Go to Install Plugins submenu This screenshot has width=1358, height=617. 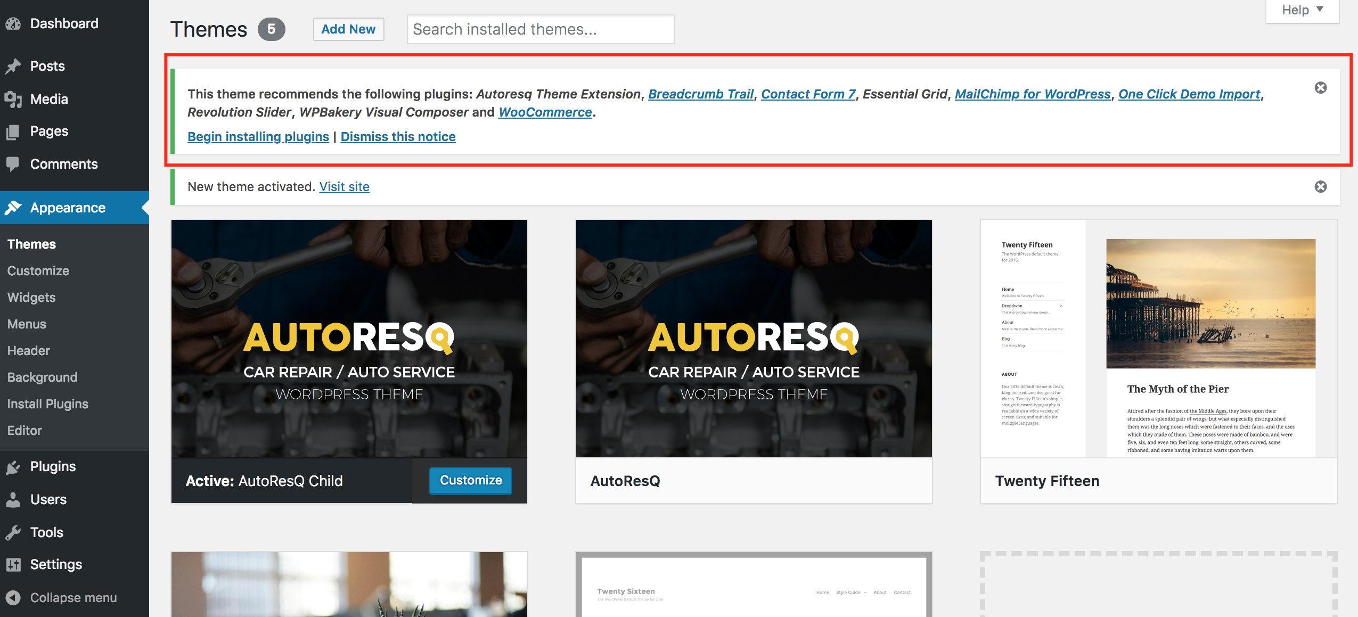48,404
